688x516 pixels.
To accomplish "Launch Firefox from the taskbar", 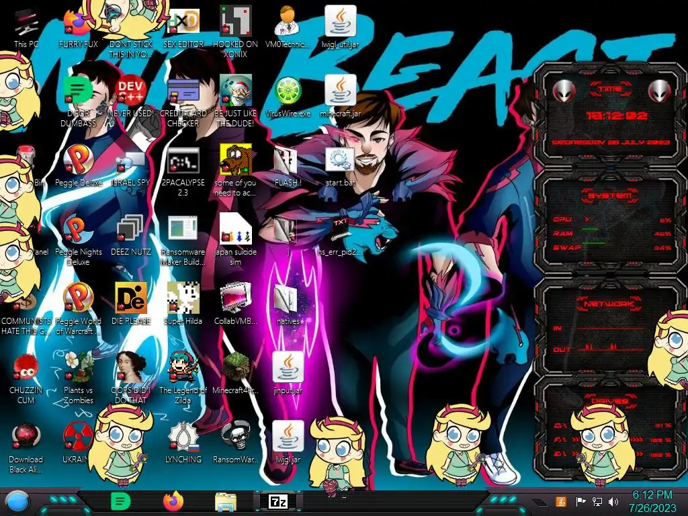I will (173, 501).
